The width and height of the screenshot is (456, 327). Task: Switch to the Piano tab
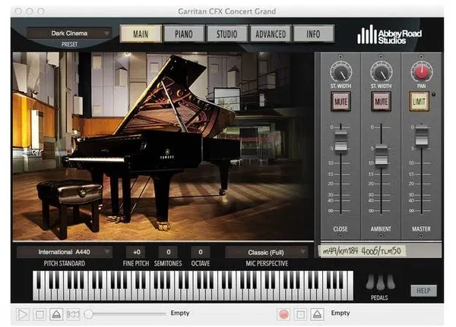[183, 34]
